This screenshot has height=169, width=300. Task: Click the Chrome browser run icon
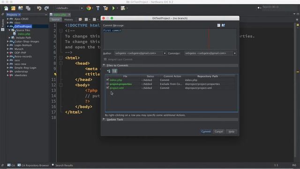click(89, 8)
